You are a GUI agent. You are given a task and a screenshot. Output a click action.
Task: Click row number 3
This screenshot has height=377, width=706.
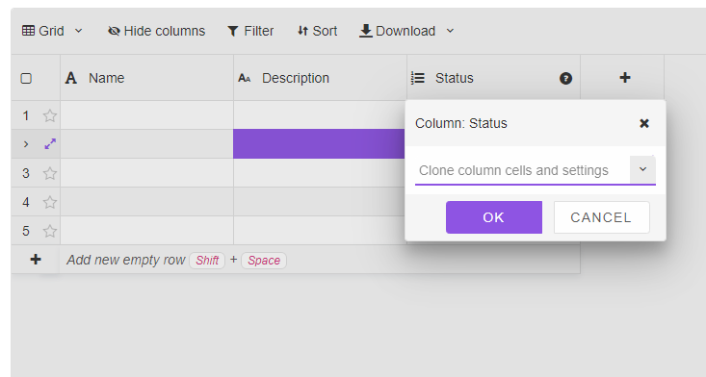tap(26, 173)
